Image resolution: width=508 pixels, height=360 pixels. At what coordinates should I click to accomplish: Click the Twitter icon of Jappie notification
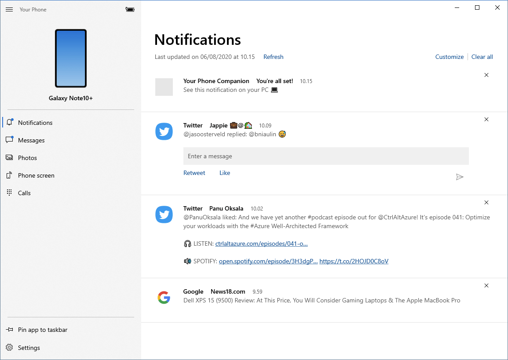tap(164, 131)
